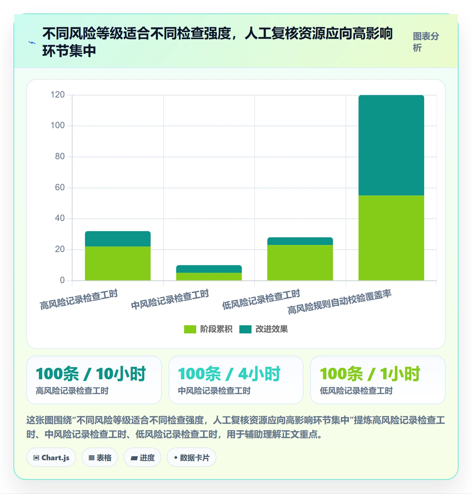Click the 表格 chip grid icon
Screen dimensions: 472x494
(x=91, y=458)
